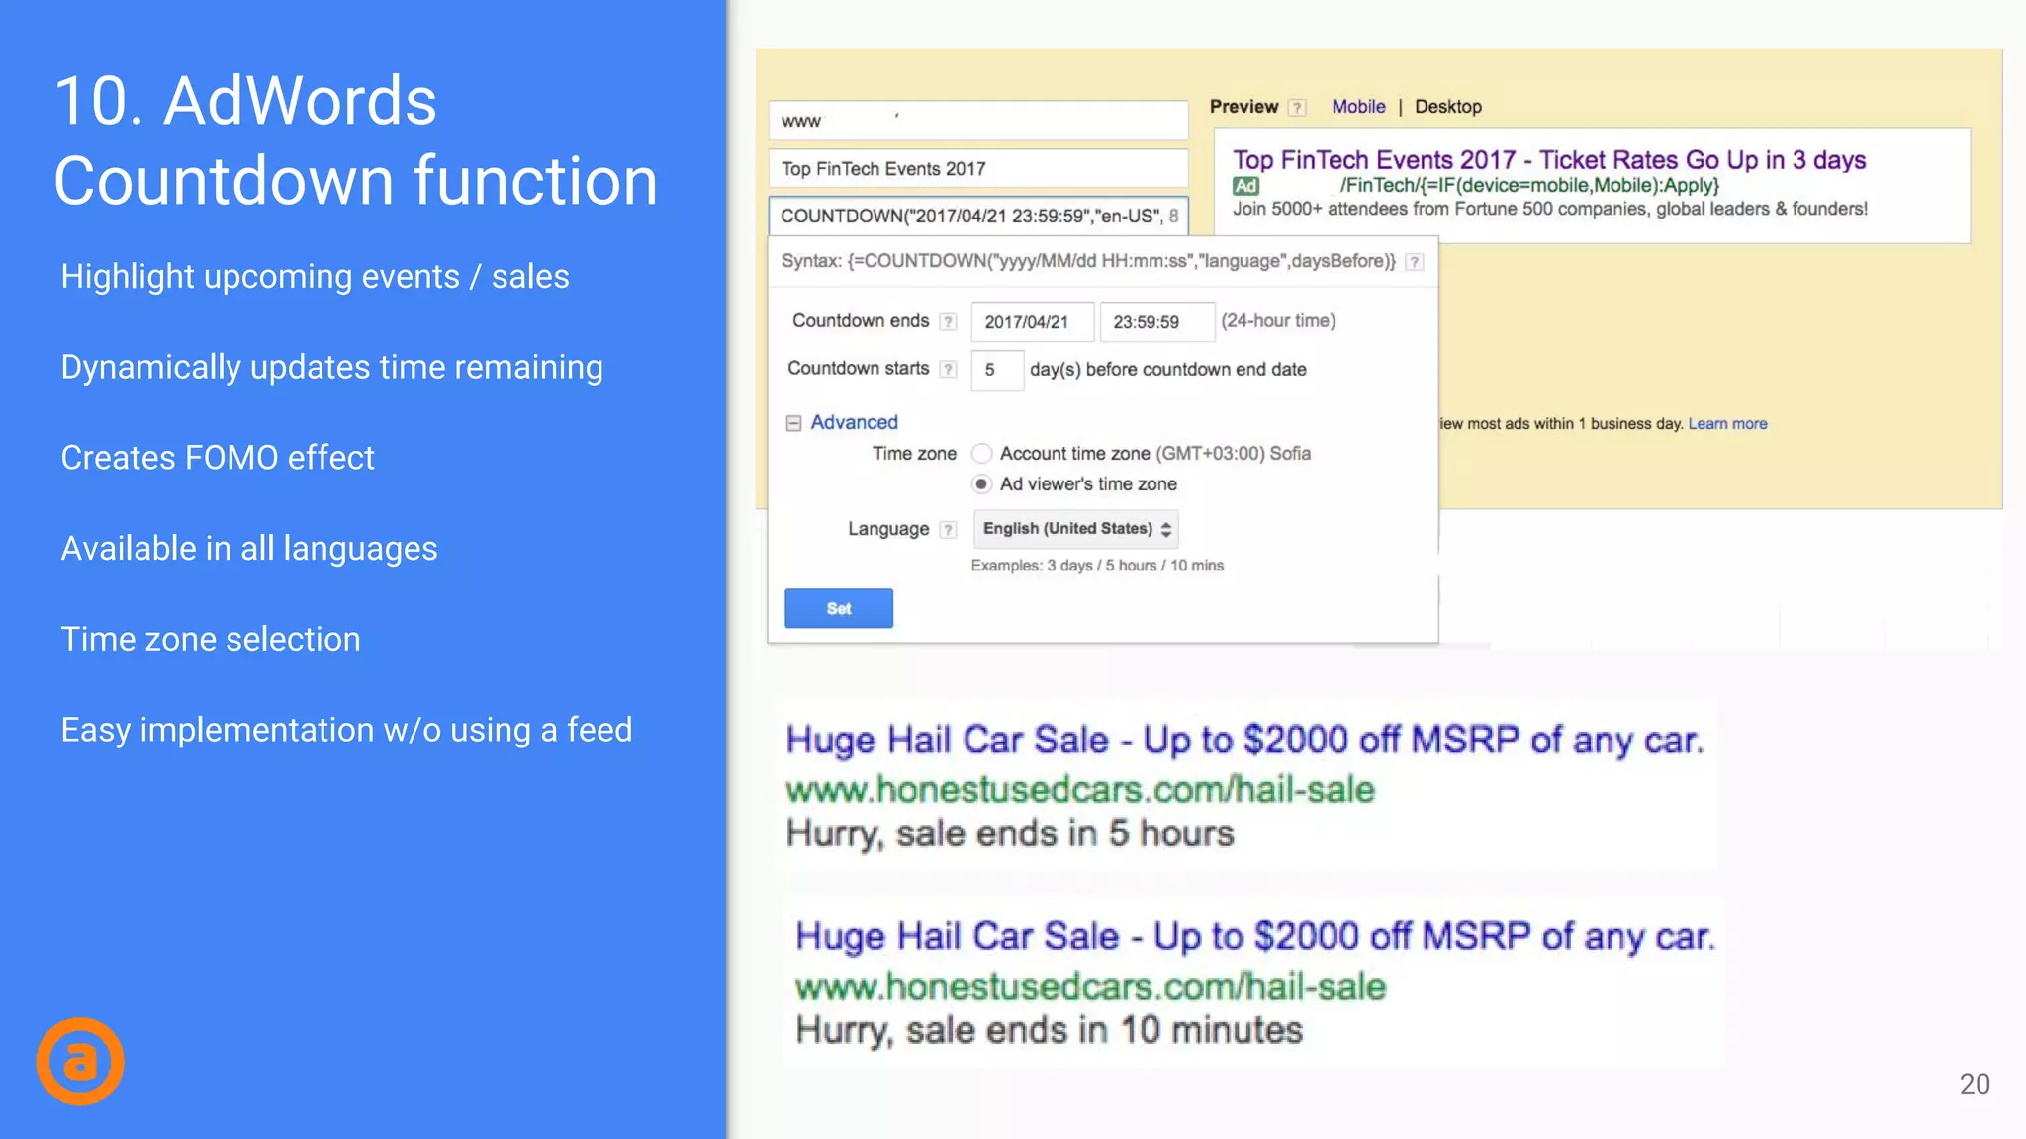Click 'Join 5000+ attendees' ad description
Screen dimensions: 2026x1139
[1550, 209]
